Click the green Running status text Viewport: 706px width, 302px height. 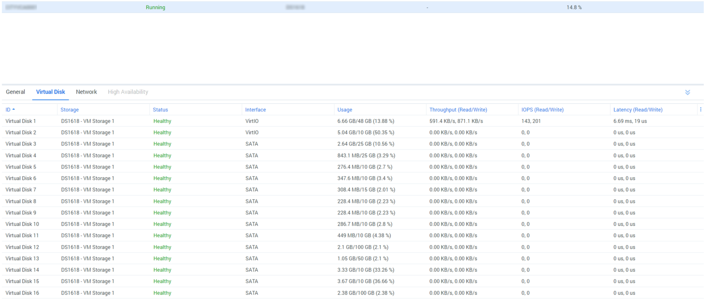tap(155, 7)
